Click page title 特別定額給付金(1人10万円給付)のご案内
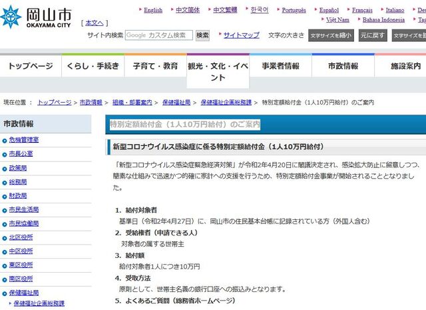 pyautogui.click(x=185, y=125)
